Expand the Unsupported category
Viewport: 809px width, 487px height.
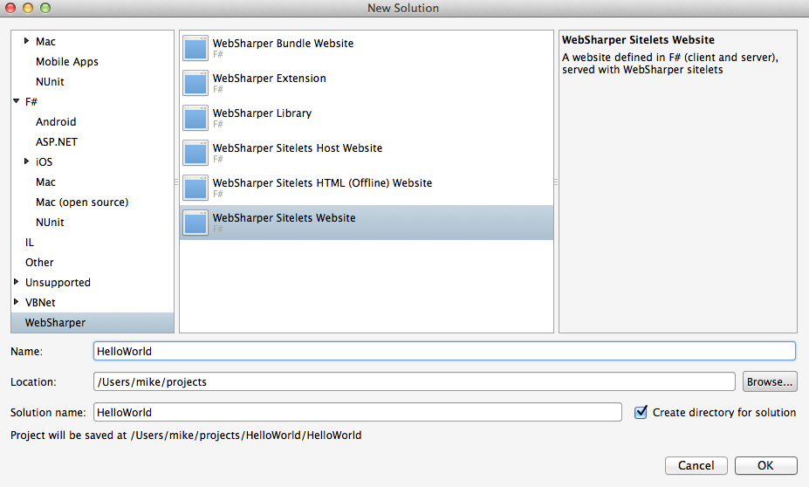pyautogui.click(x=16, y=282)
